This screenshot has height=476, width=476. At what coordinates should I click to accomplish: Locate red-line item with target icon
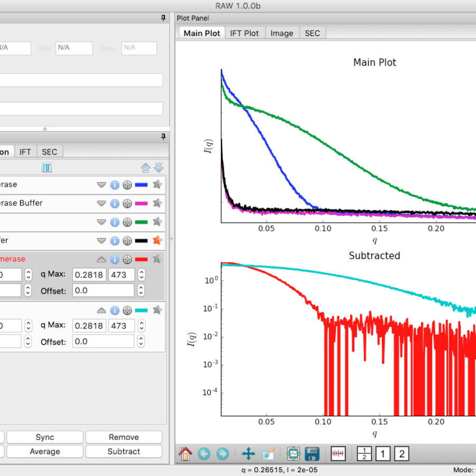point(127,260)
